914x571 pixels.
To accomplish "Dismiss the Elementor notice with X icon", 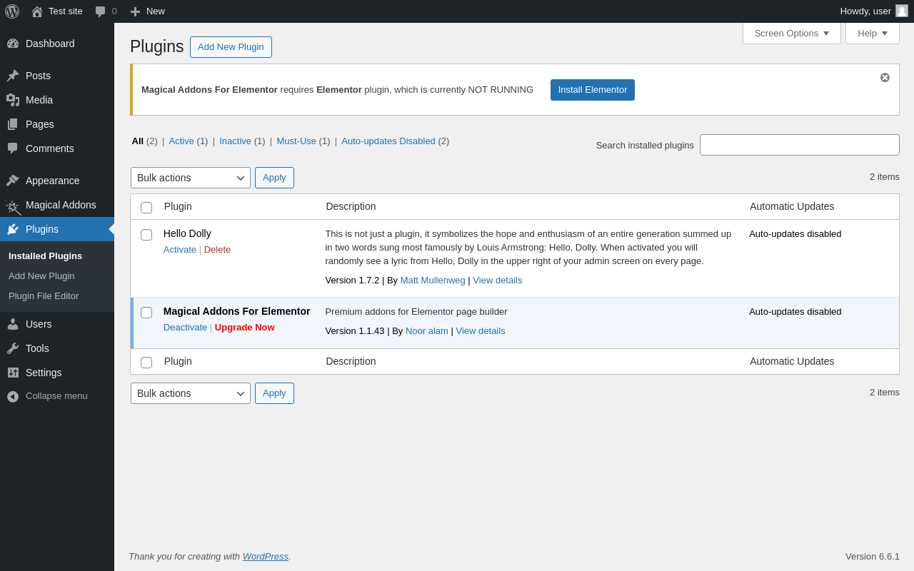I will tap(885, 78).
